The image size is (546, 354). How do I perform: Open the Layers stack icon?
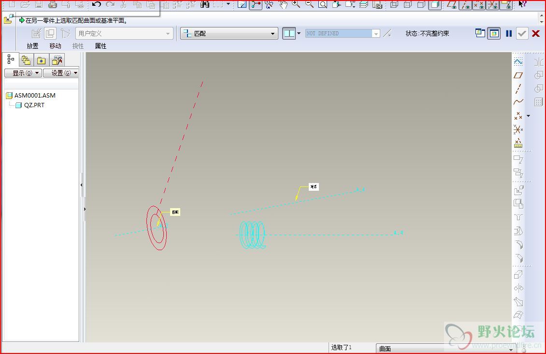364,4
